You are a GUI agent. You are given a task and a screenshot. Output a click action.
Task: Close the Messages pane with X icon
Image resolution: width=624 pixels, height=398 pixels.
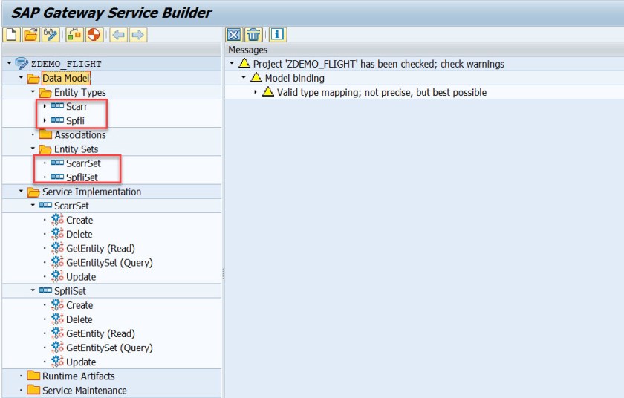click(234, 35)
